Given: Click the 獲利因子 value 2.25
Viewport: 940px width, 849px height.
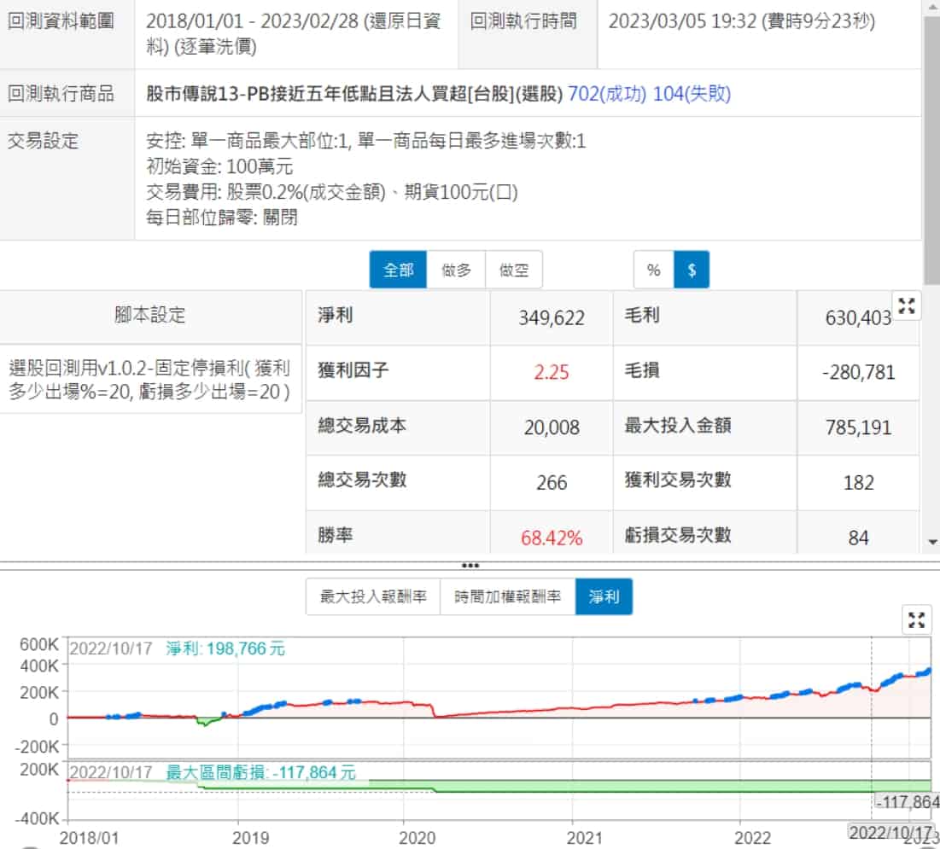Looking at the screenshot, I should coord(552,373).
